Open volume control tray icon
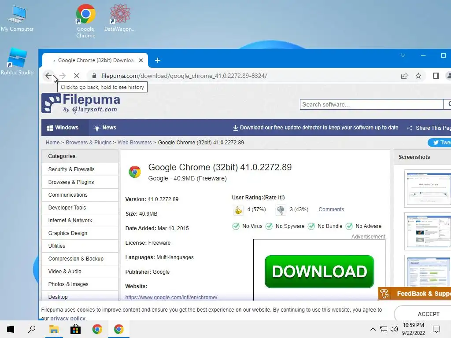 coord(394,329)
